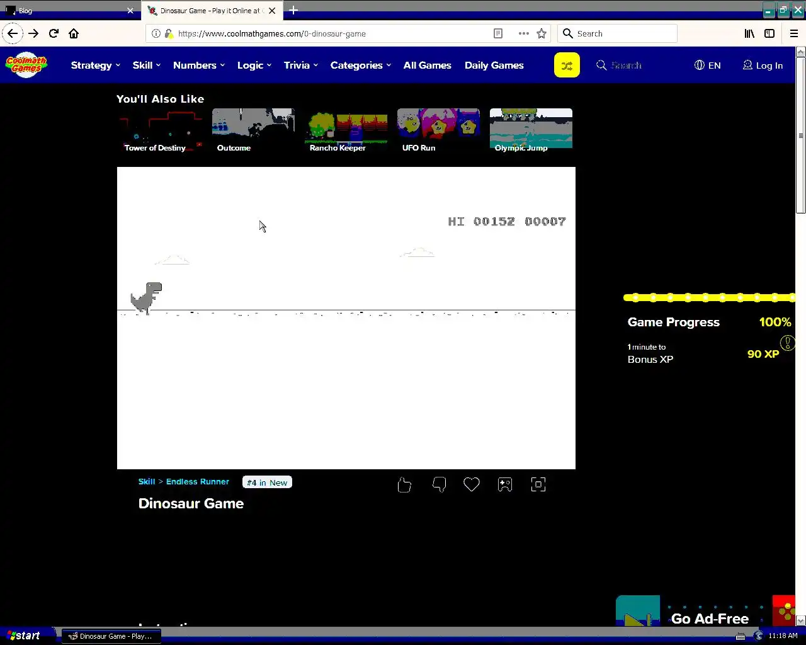Click the controller image icon under the game
806x645 pixels.
point(505,484)
